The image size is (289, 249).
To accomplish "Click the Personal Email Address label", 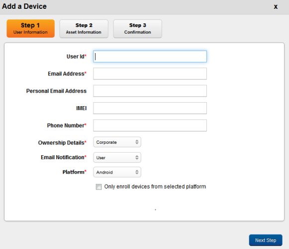I will point(56,91).
